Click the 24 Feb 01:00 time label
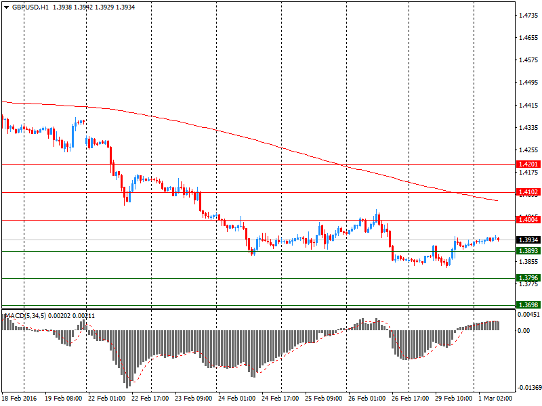 point(236,398)
